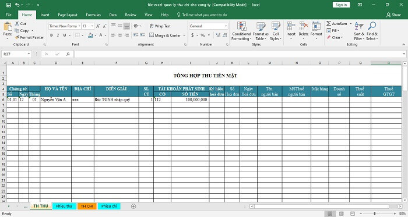Image resolution: width=408 pixels, height=217 pixels.
Task: Click the formula bar input field
Action: pyautogui.click(x=238, y=54)
